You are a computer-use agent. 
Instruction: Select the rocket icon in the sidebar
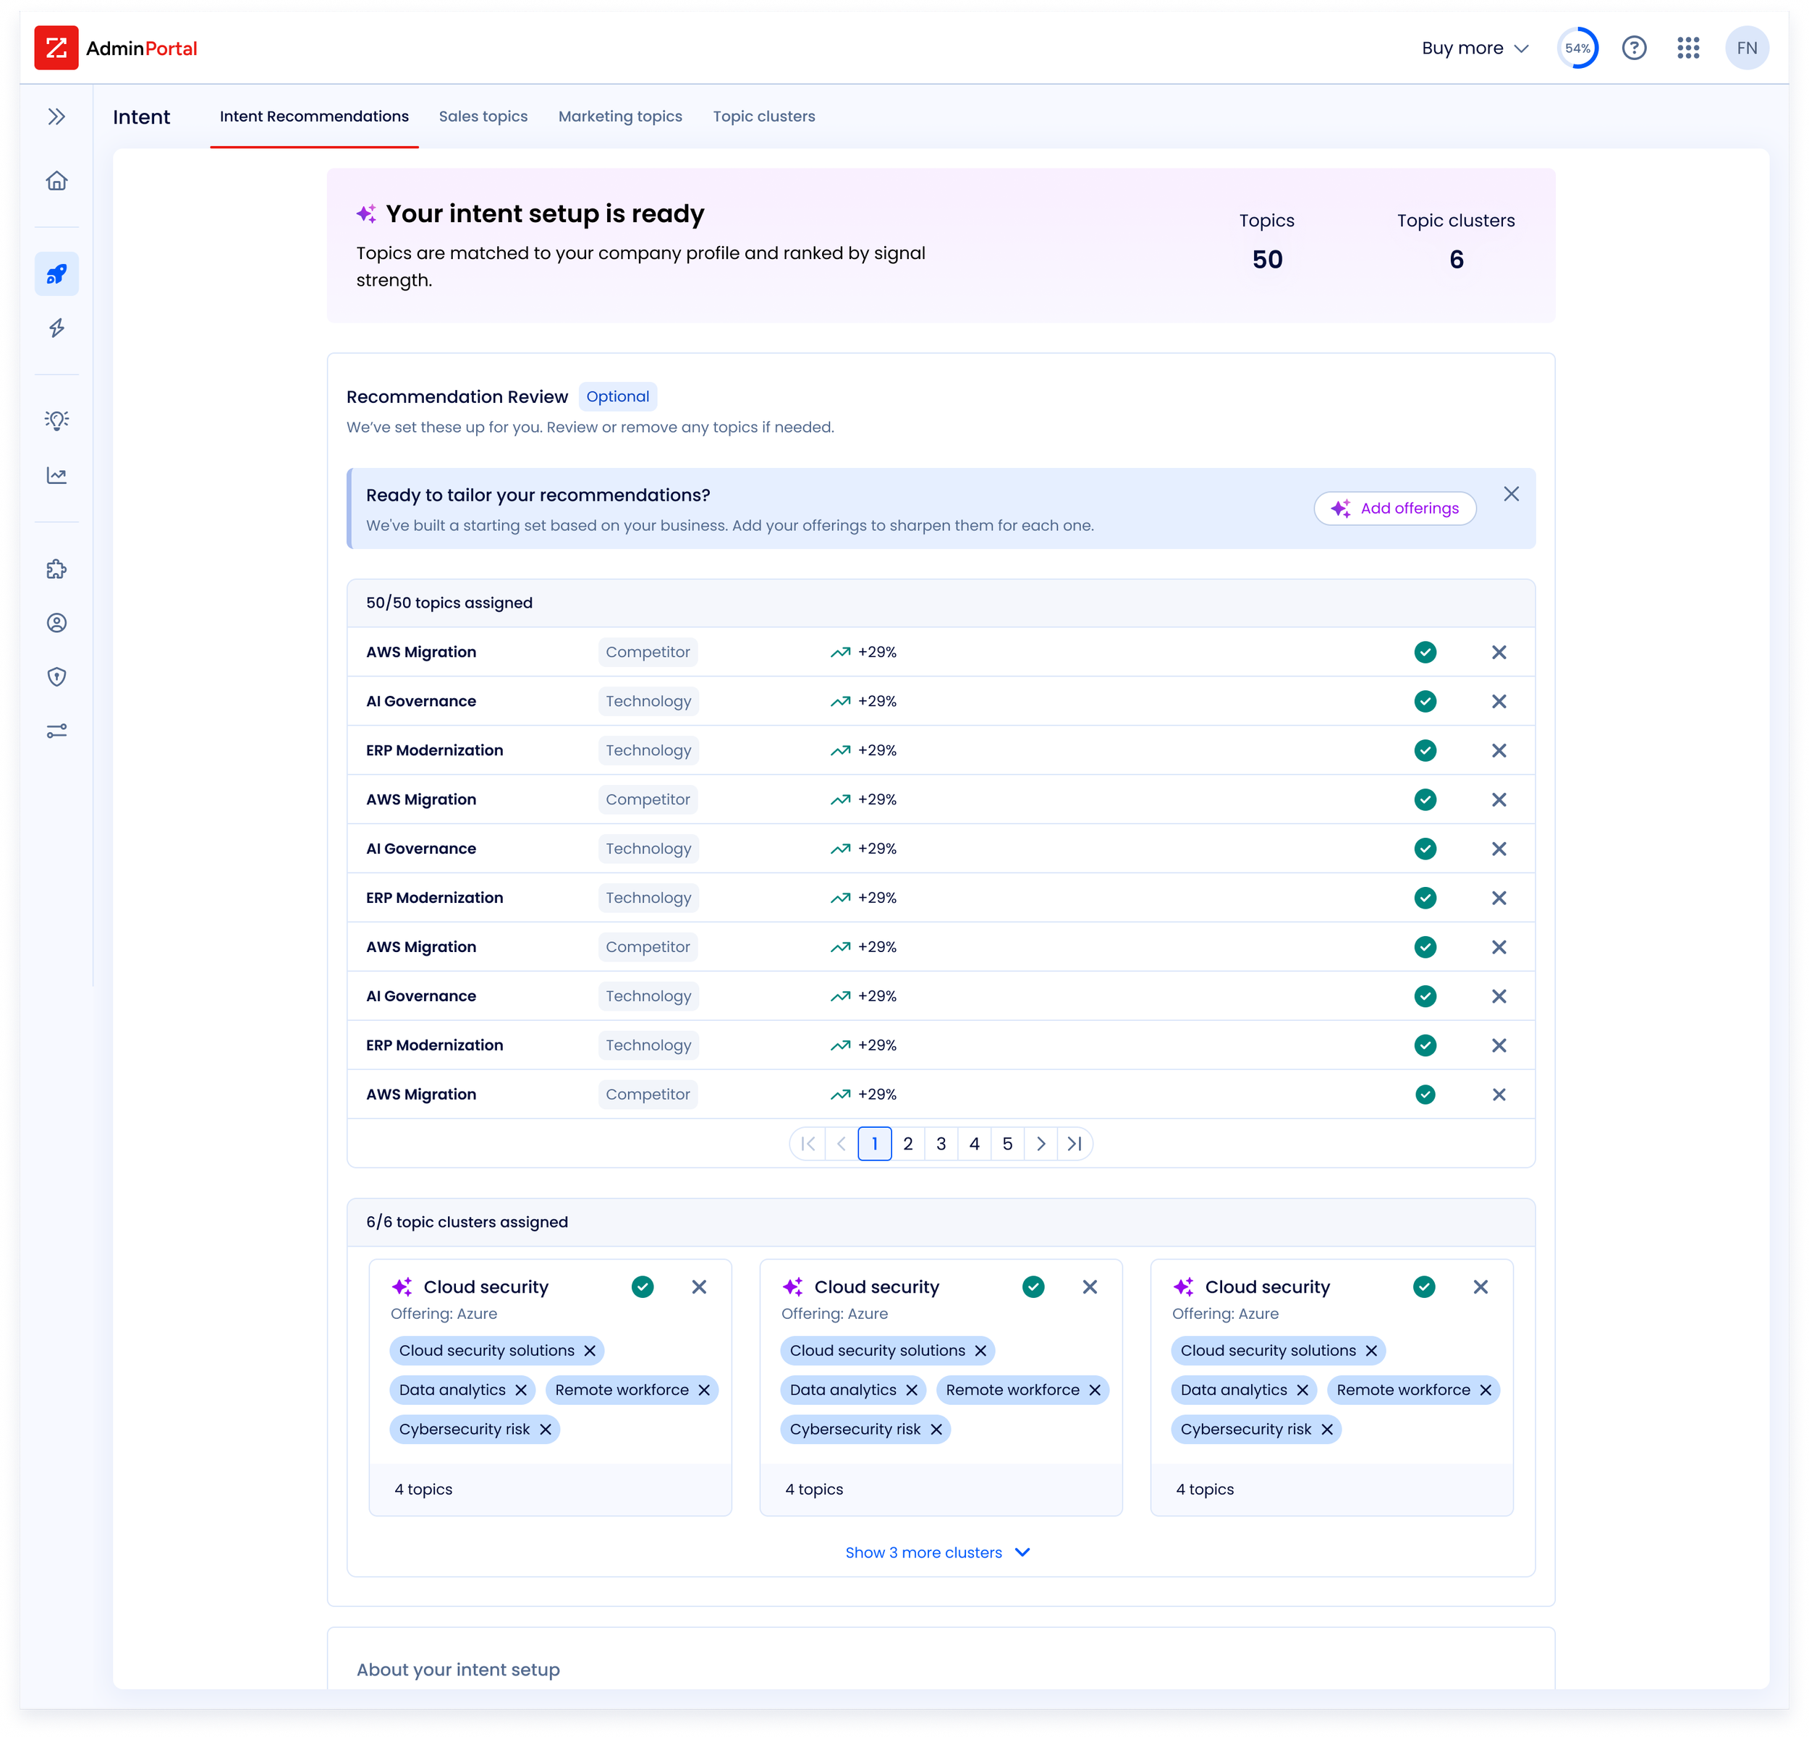point(56,274)
